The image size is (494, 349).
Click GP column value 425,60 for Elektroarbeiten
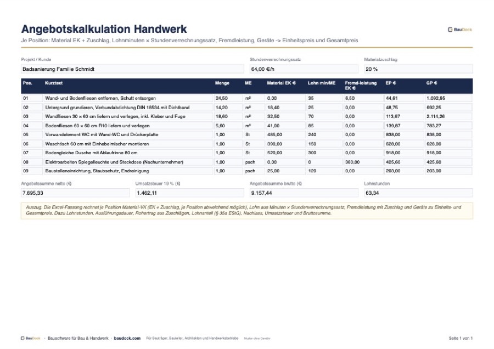(448, 162)
